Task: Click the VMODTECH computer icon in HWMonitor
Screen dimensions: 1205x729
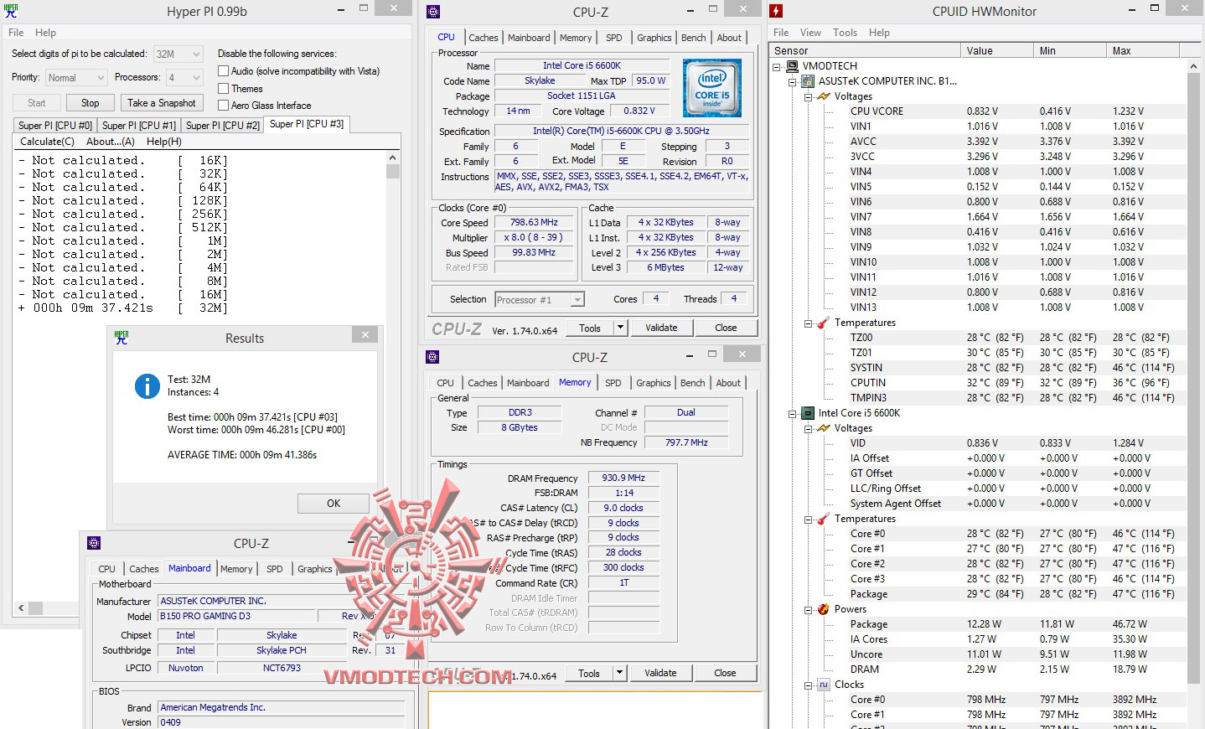Action: click(x=792, y=66)
